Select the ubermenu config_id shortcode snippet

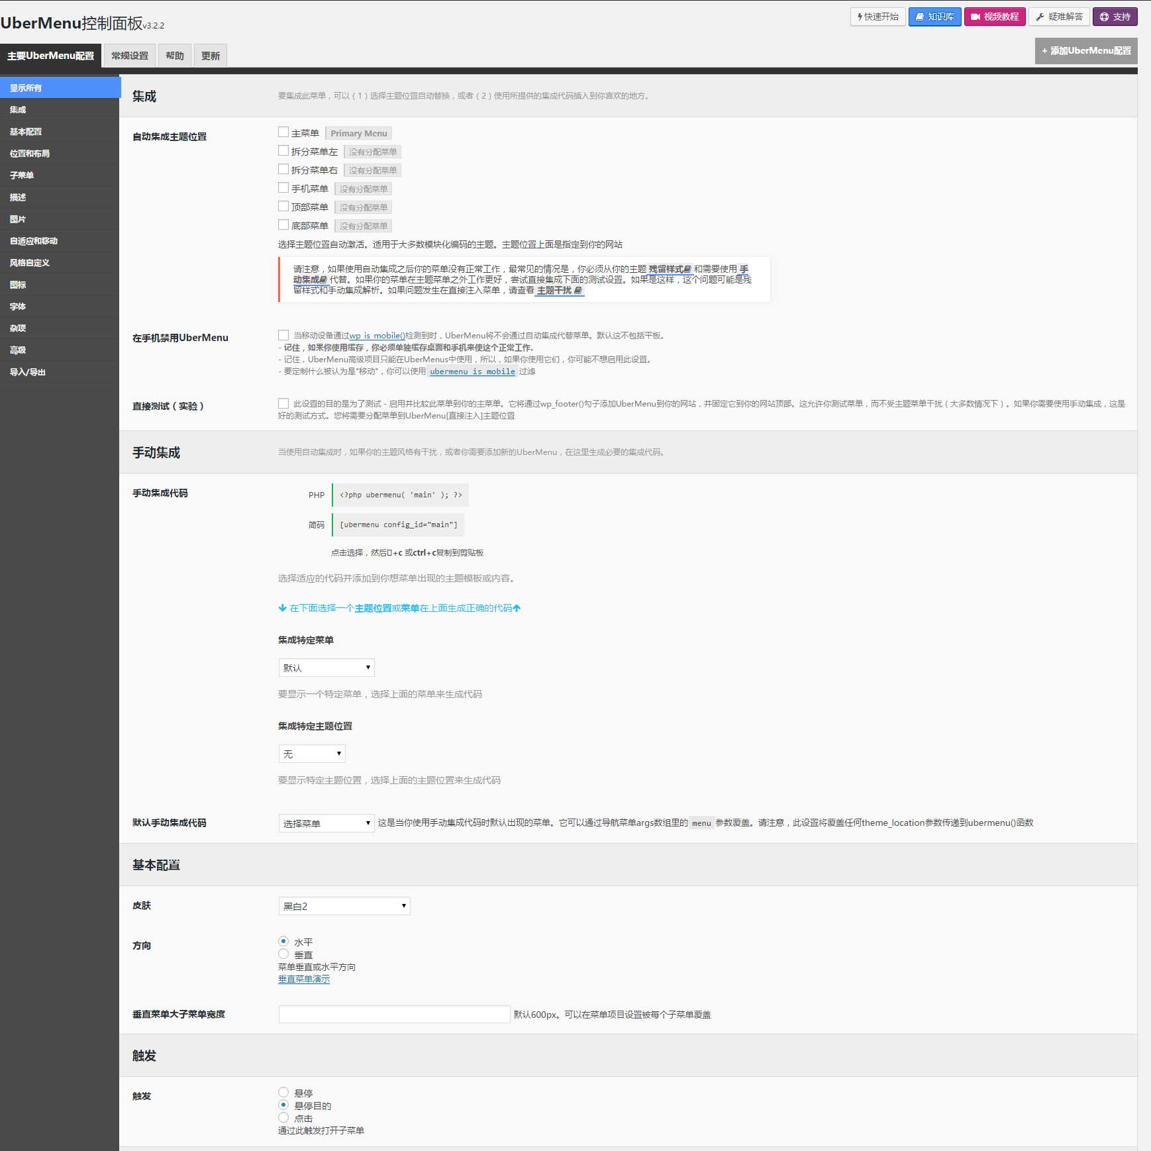[x=398, y=525]
